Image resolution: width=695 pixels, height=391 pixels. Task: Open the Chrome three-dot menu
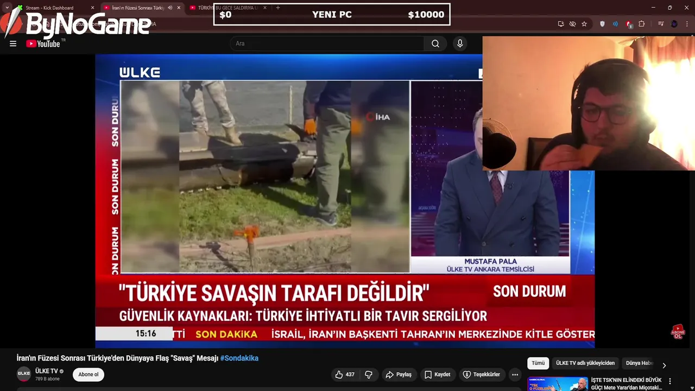[x=687, y=24]
